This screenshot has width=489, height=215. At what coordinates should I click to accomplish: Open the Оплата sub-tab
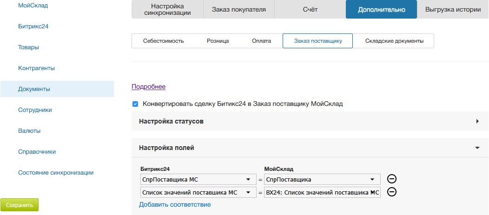261,41
